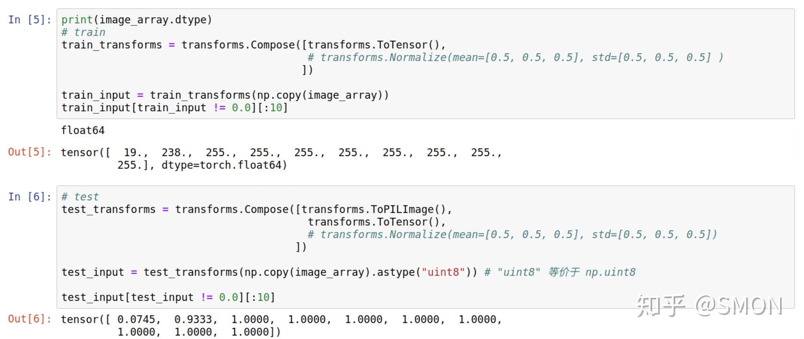Click the 'np.uint8' comment at line end
The height and width of the screenshot is (339, 804).
(x=610, y=272)
